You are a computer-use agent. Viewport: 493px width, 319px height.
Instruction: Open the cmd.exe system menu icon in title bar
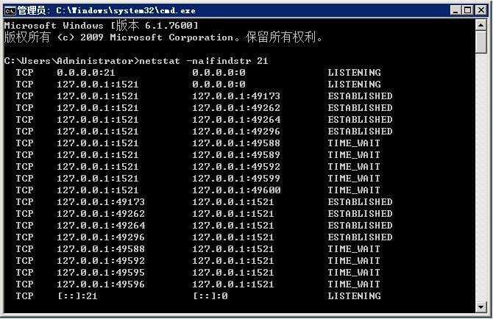click(10, 11)
